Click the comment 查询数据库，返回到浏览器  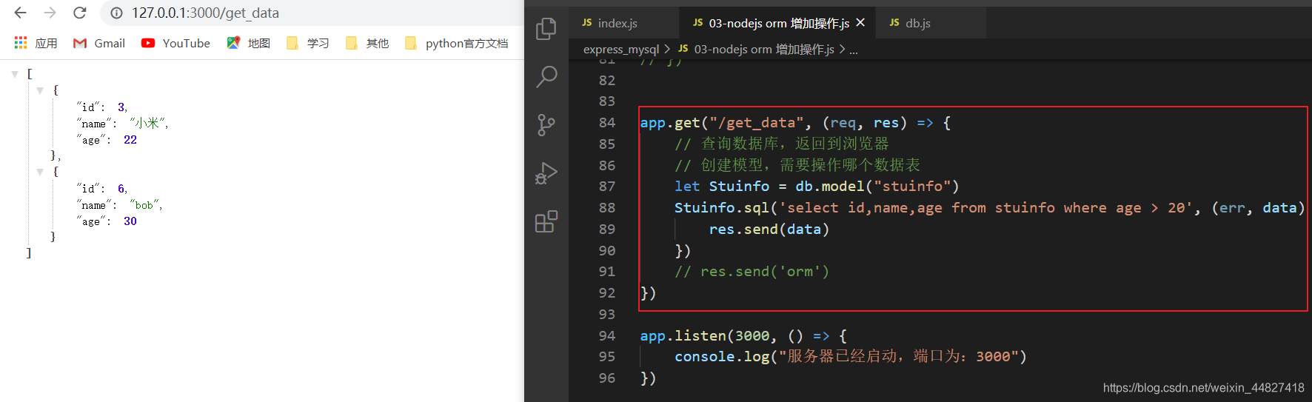781,144
